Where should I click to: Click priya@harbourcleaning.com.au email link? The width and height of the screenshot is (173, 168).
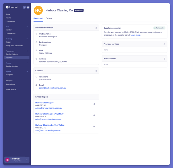48,119
